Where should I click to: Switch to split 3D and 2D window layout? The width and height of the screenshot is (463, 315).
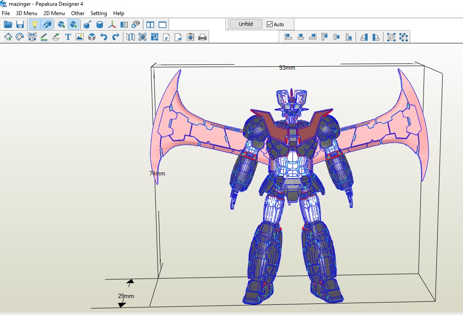(150, 25)
